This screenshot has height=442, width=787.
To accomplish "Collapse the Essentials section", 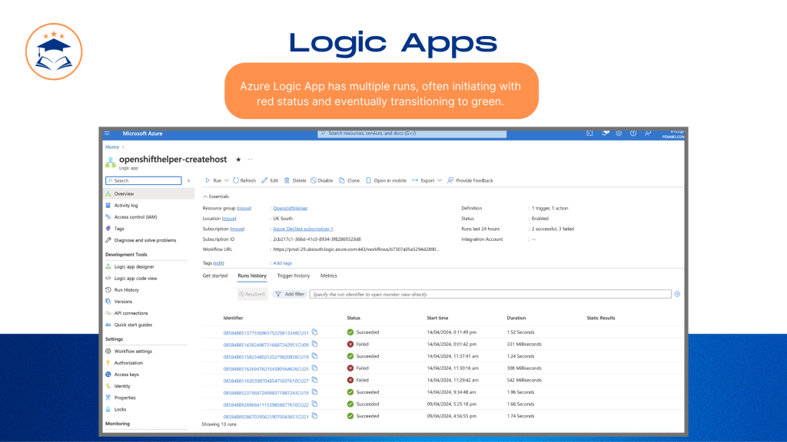I will [216, 196].
